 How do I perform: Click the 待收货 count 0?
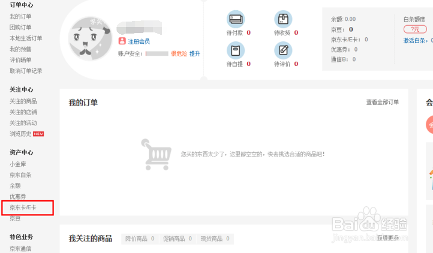click(x=296, y=32)
